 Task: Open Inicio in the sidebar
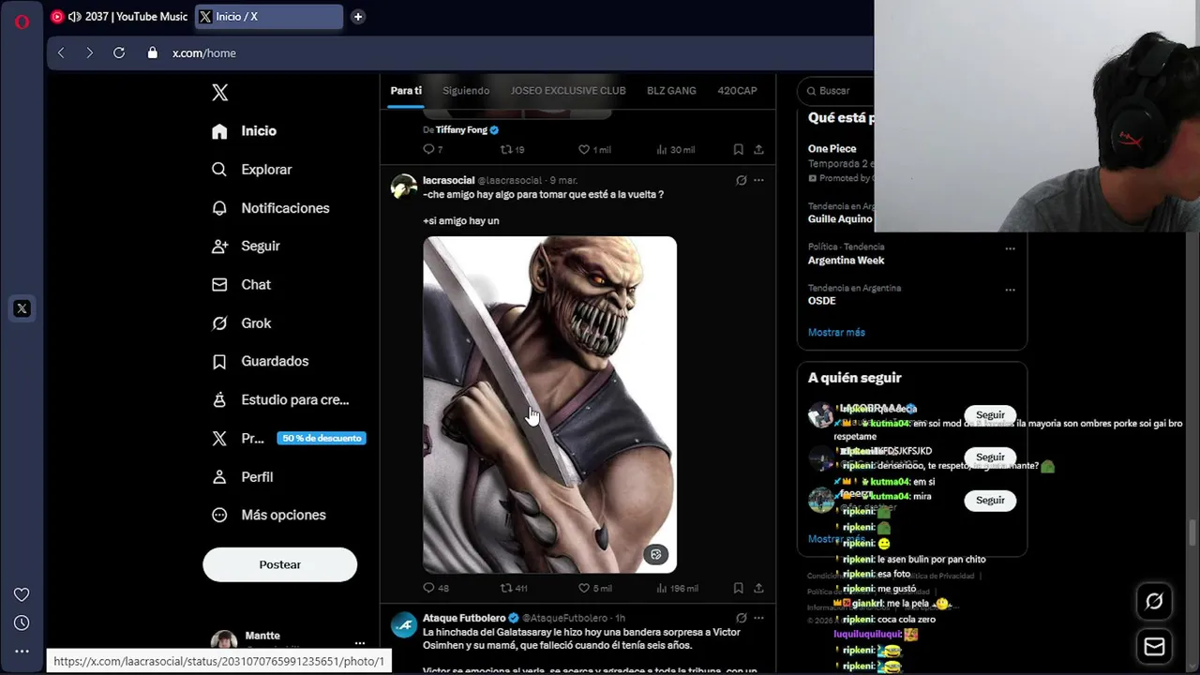coord(244,131)
